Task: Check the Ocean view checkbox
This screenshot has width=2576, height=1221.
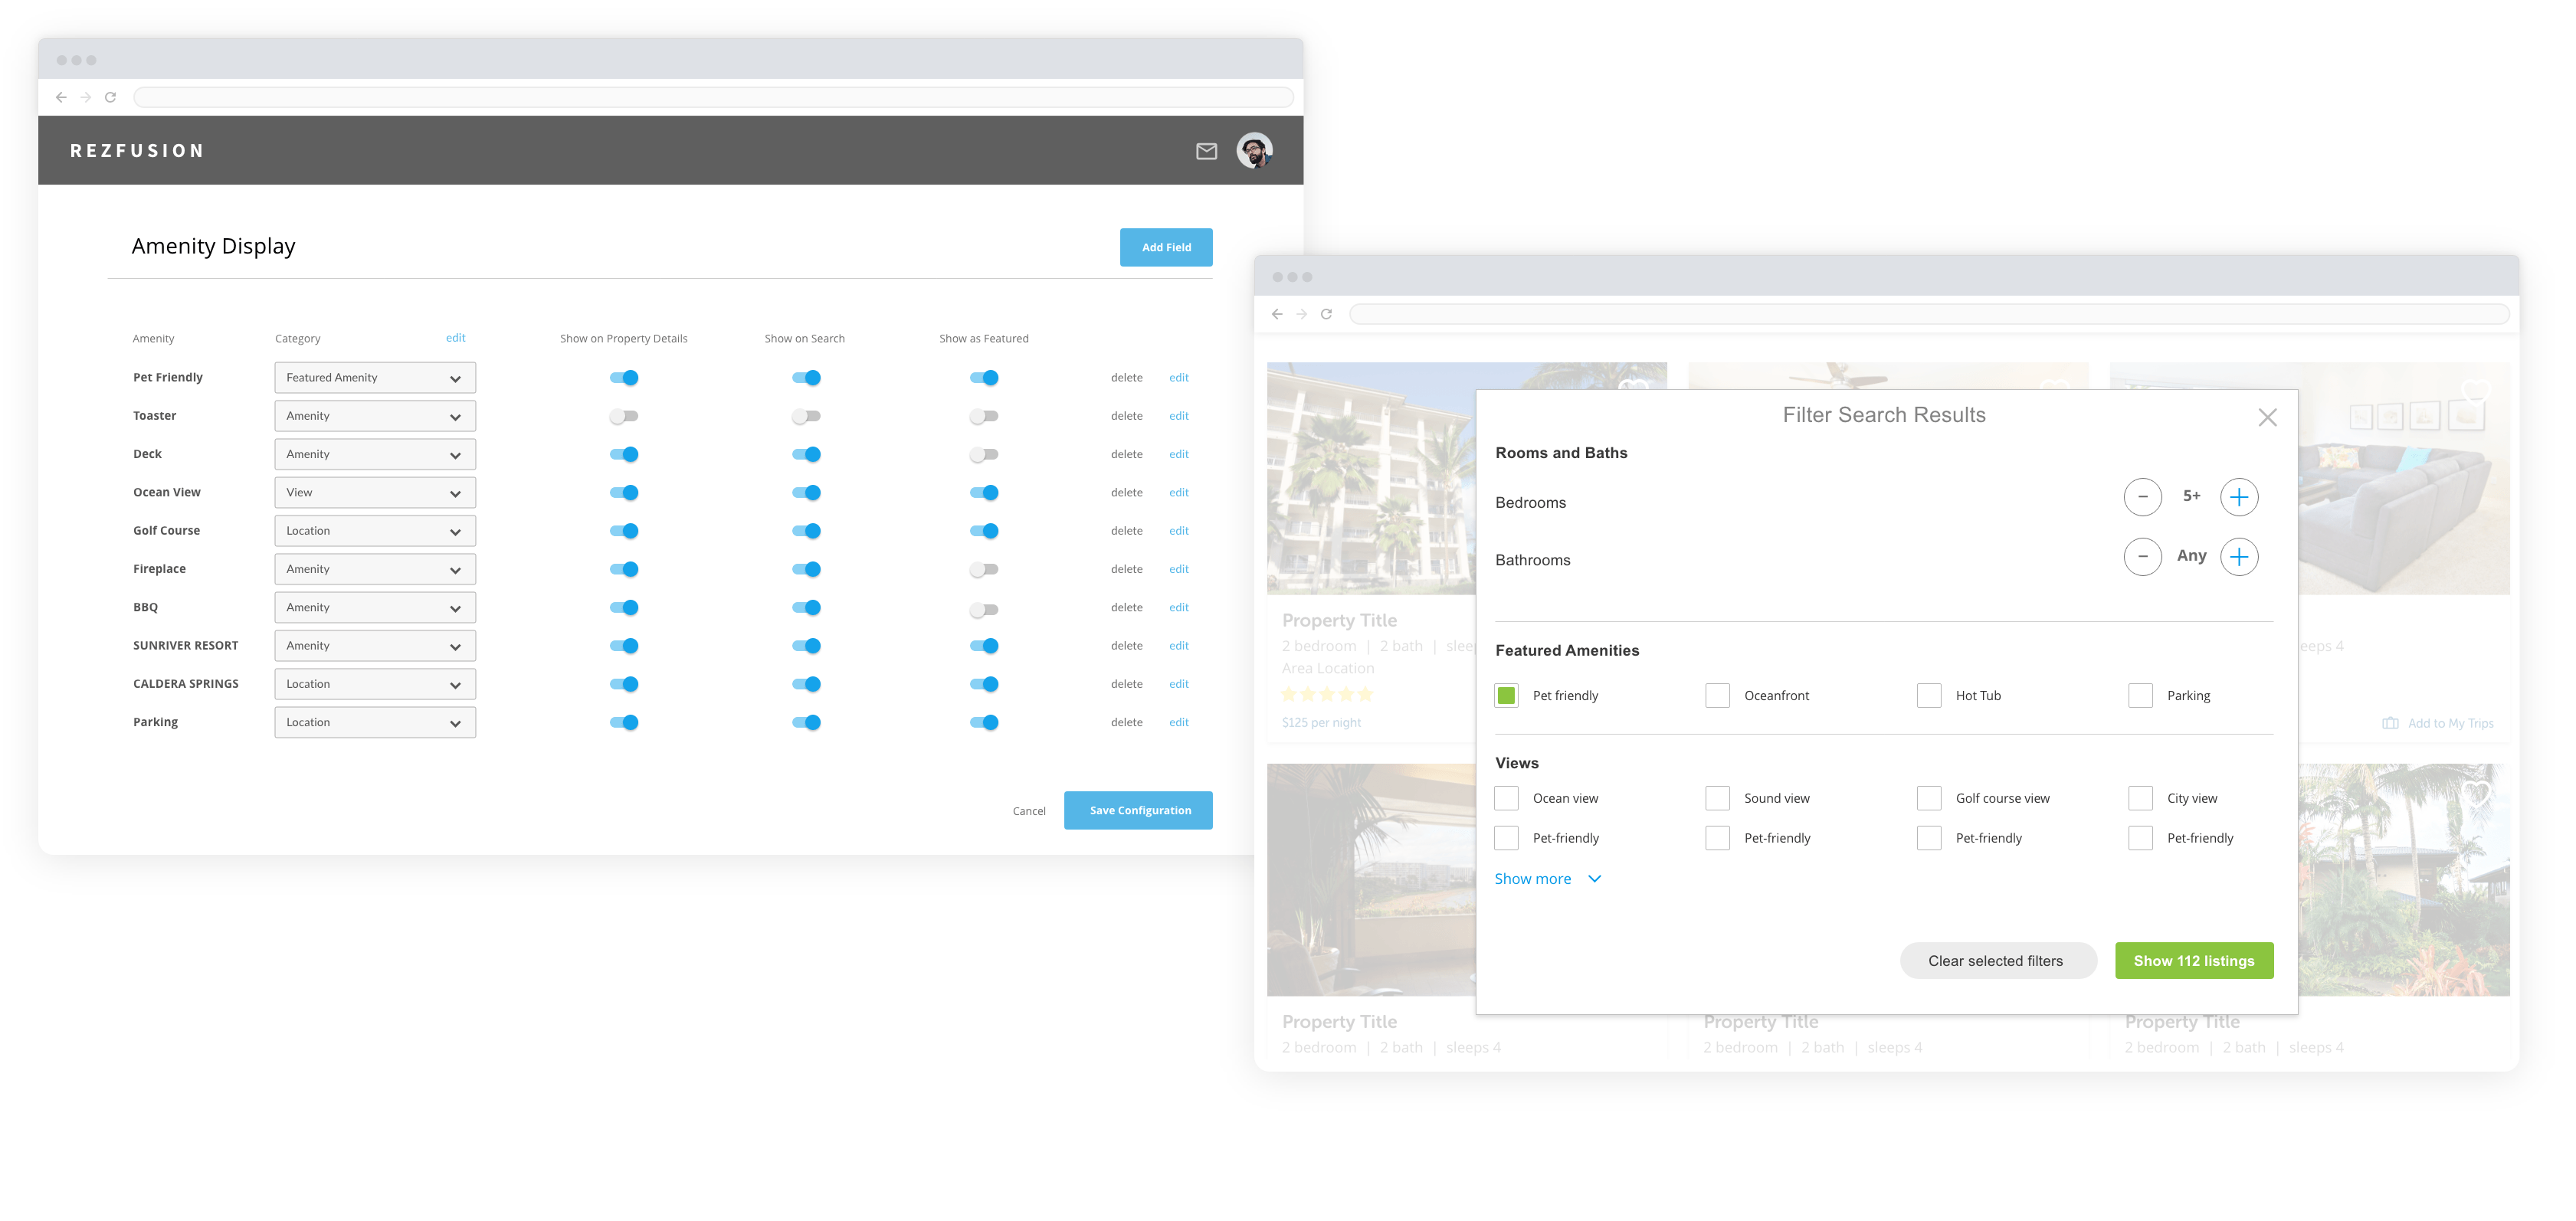Action: (1506, 798)
